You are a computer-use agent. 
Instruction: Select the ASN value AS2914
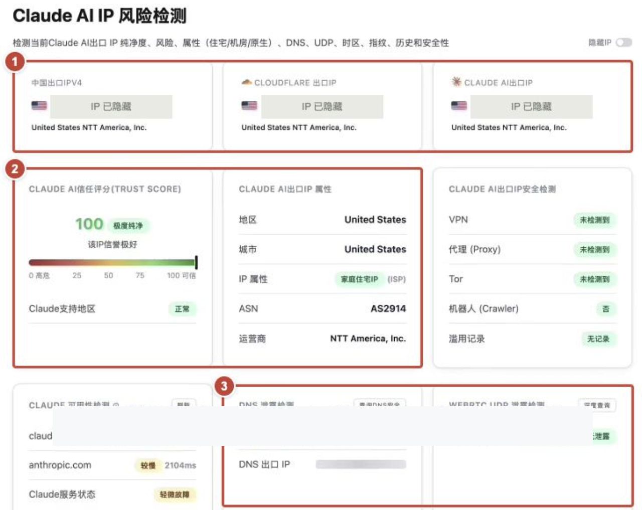388,309
